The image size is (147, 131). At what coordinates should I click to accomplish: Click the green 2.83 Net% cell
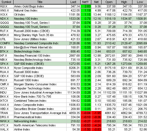(86, 6)
